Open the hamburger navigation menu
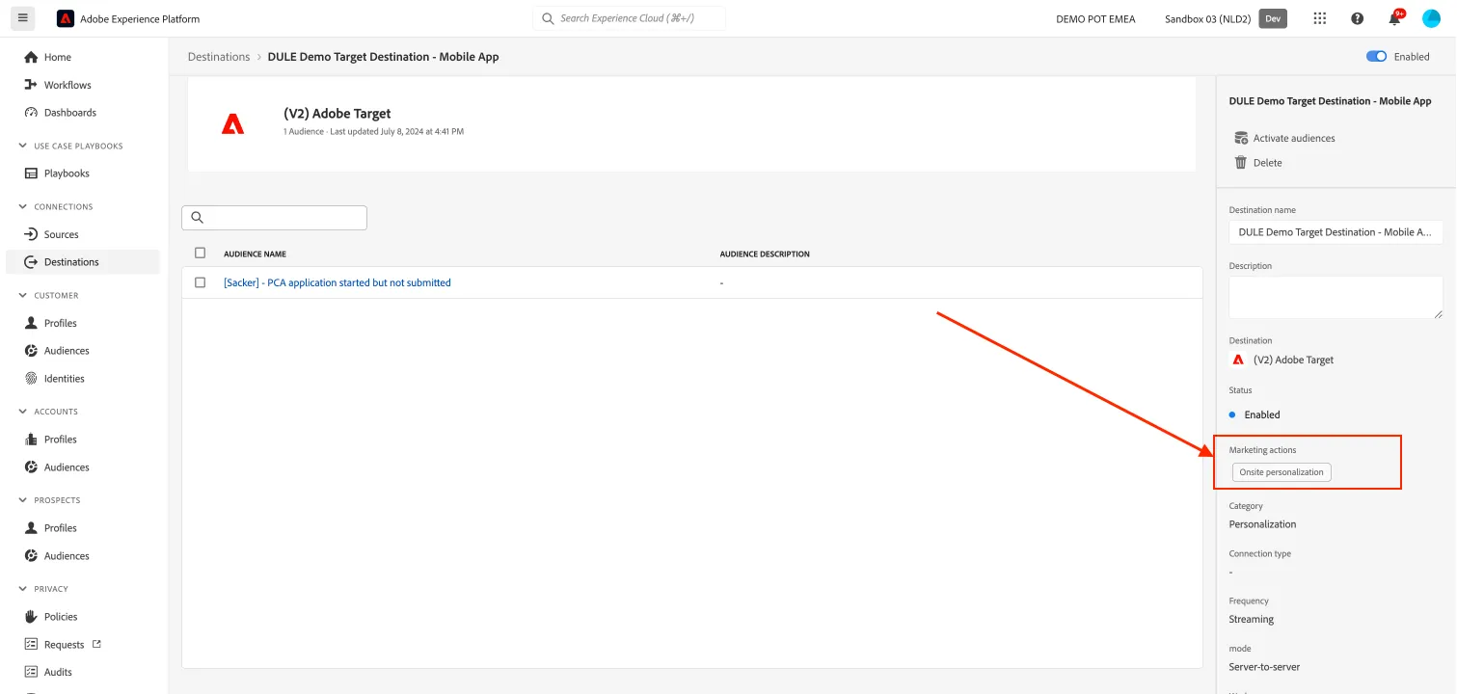Image resolution: width=1457 pixels, height=694 pixels. [22, 18]
